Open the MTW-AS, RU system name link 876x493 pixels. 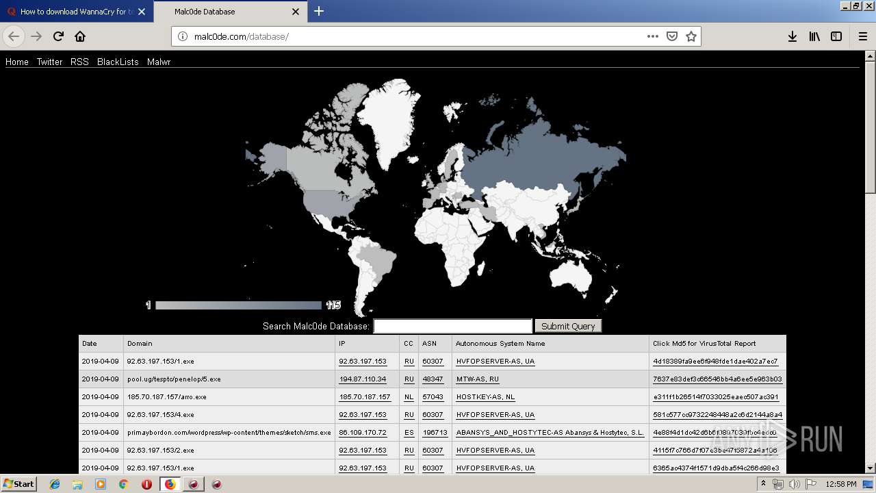point(478,379)
